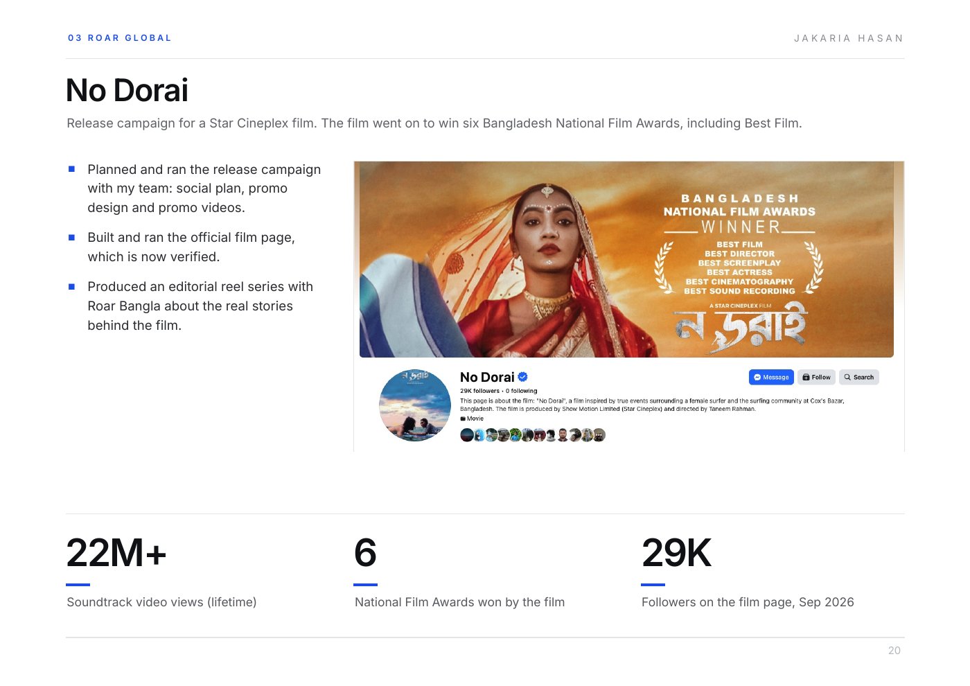
Task: Click the Follow button on the film page
Action: tap(816, 377)
